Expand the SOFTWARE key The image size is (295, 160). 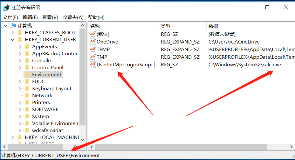coord(20,110)
